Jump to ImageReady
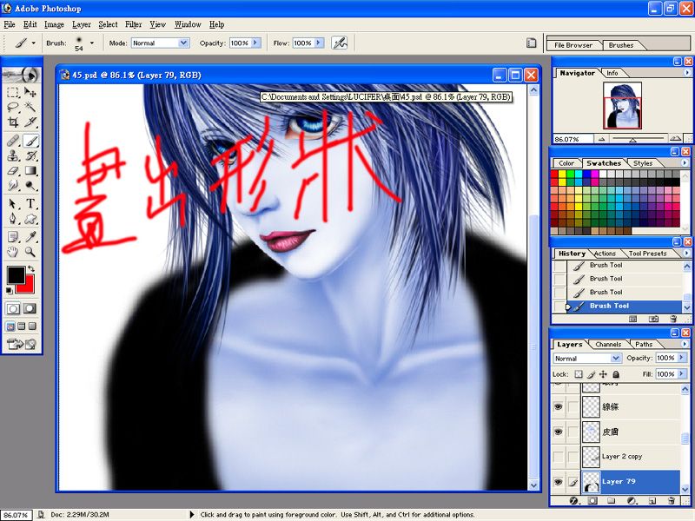The width and height of the screenshot is (695, 521). pyautogui.click(x=21, y=344)
